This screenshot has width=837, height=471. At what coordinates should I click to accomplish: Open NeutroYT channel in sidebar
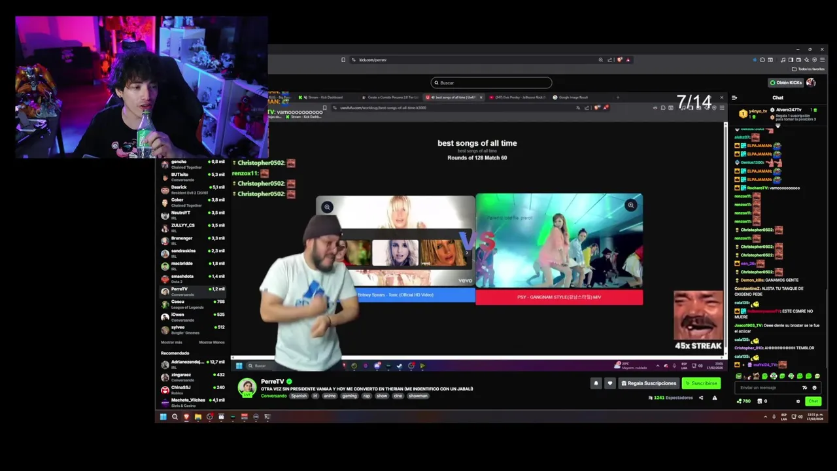coord(193,215)
